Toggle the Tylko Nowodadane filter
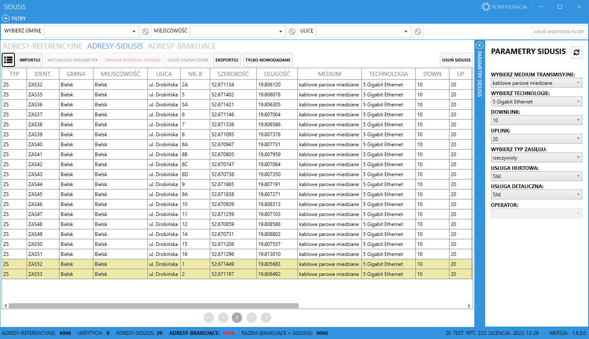The image size is (589, 339). click(268, 60)
